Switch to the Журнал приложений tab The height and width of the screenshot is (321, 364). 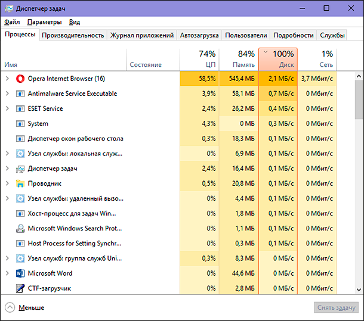point(142,35)
